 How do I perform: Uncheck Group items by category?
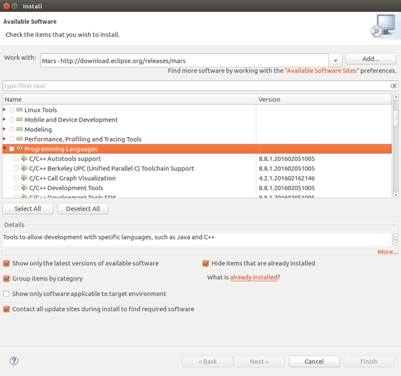coord(6,279)
